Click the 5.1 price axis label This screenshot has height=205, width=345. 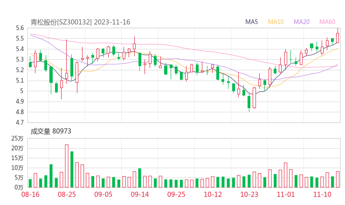[20, 81]
